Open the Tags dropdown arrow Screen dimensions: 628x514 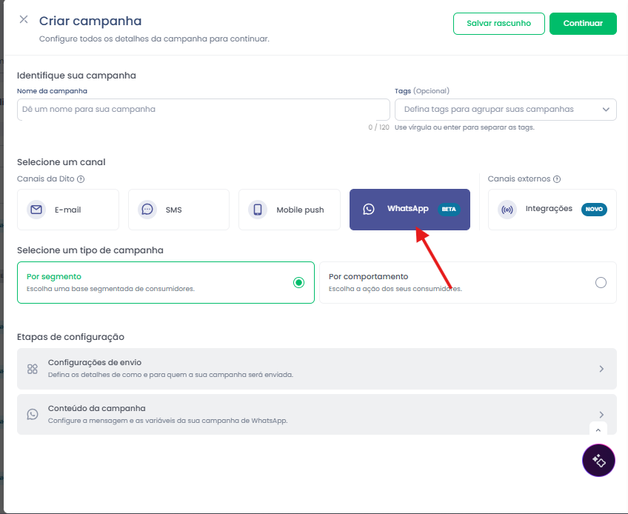(x=606, y=110)
